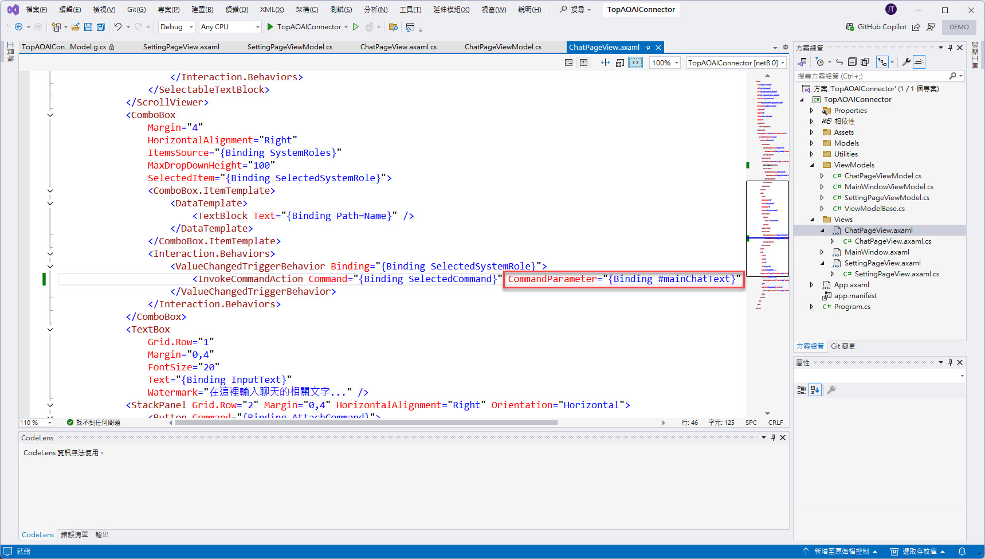Click the show all files icon in Solution Explorer
This screenshot has width=985, height=559.
[x=865, y=62]
